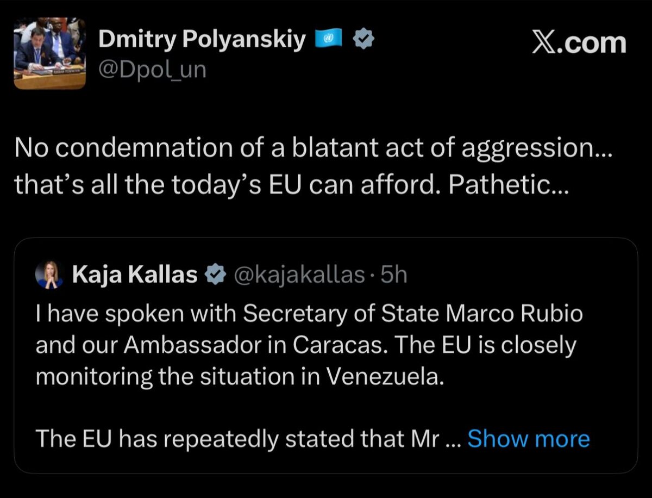Viewport: 652px width, 498px height.
Task: Expand quoted post with Show more
Action: coord(528,439)
